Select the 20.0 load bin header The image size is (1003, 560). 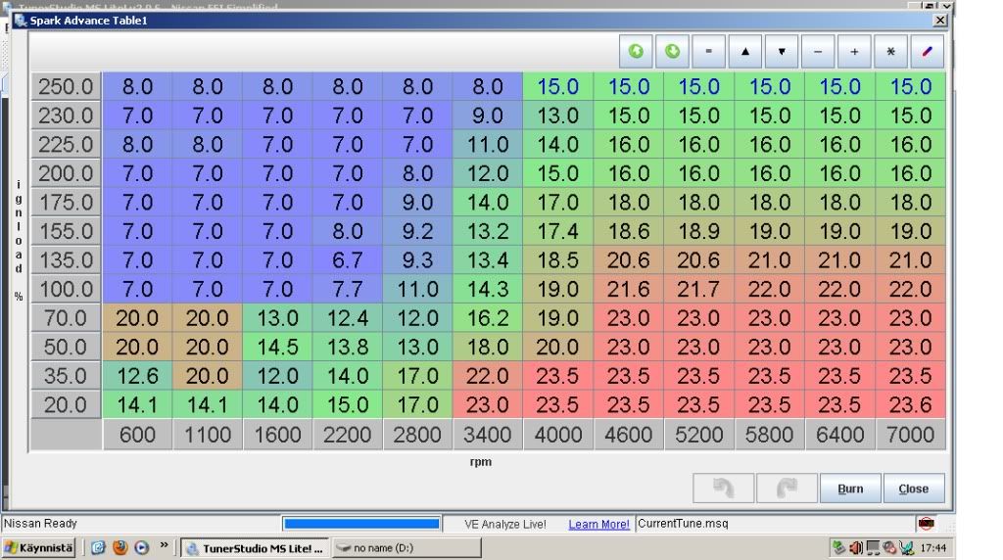point(66,404)
